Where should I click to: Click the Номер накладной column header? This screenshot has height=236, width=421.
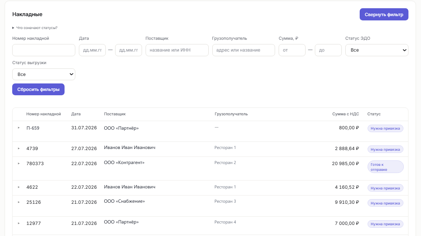[43, 114]
